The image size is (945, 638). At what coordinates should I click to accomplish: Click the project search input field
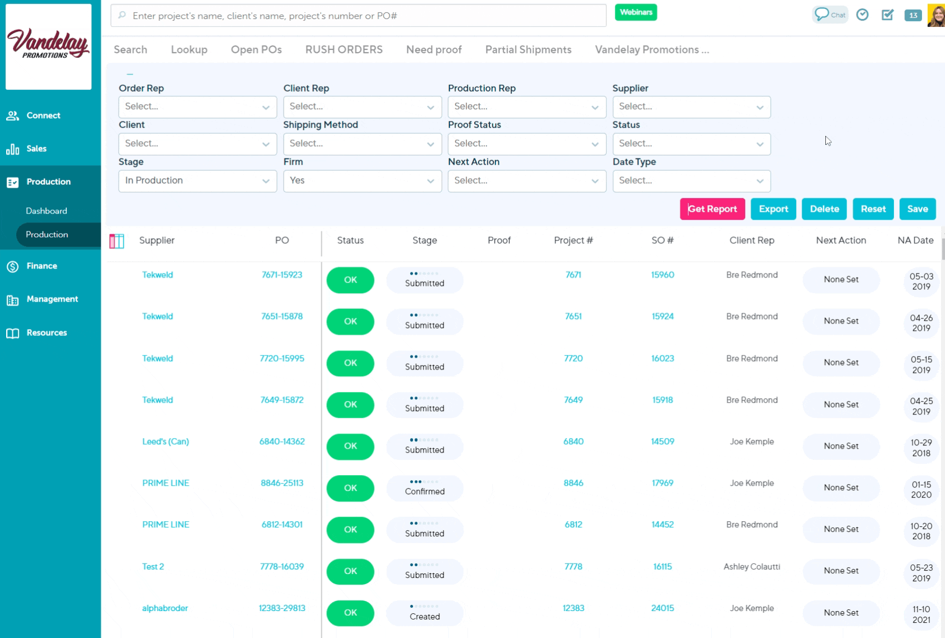tap(360, 16)
